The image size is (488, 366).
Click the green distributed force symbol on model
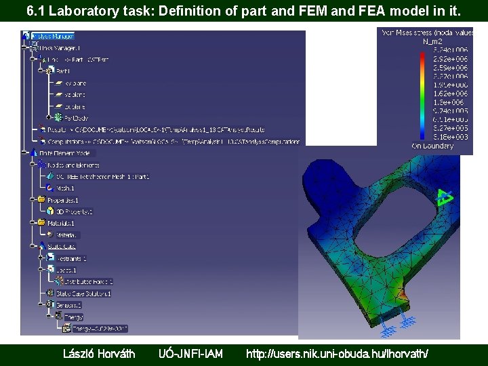tap(444, 197)
